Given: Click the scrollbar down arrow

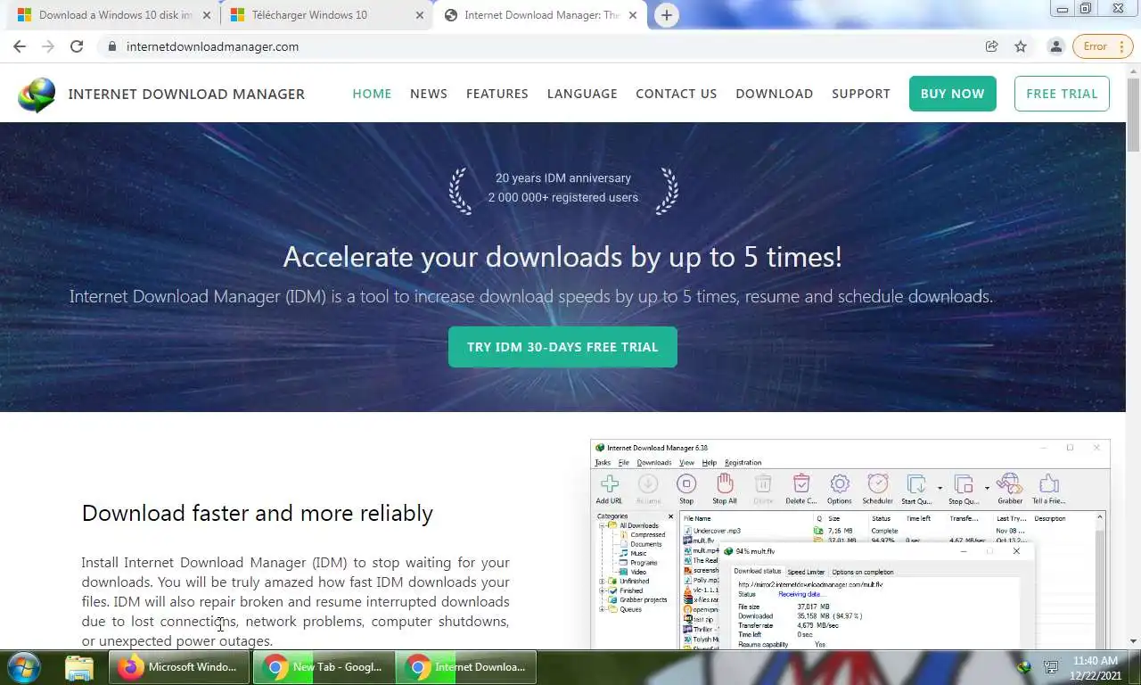Looking at the screenshot, I should click(x=1133, y=641).
